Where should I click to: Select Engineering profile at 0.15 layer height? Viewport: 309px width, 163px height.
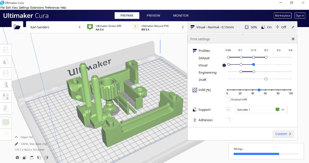[254, 72]
